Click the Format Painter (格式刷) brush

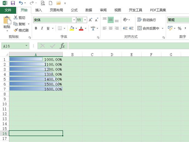pyautogui.click(x=21, y=30)
